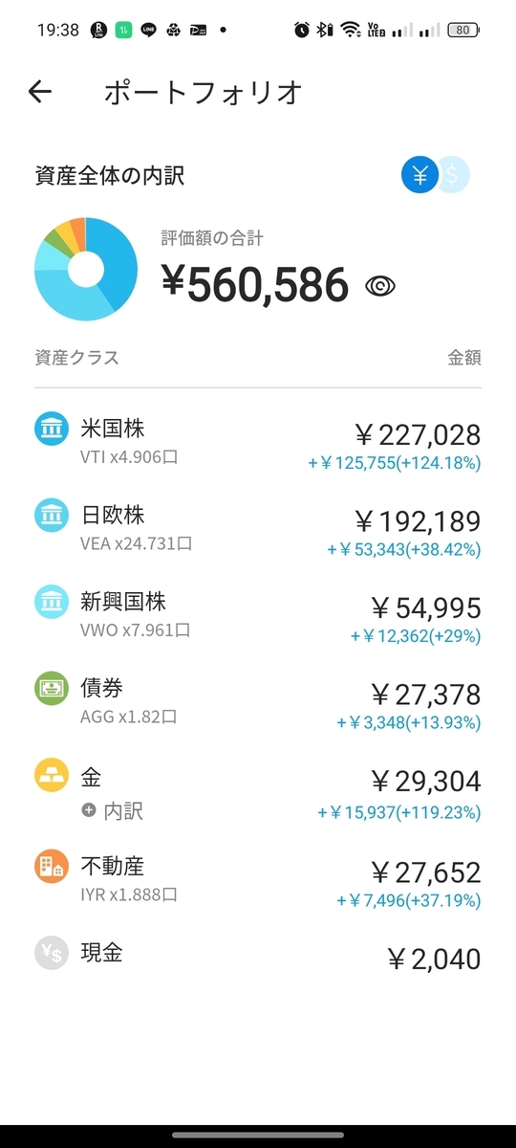The image size is (516, 1148).
Task: Hide the total valuation with eye icon
Action: [x=380, y=286]
